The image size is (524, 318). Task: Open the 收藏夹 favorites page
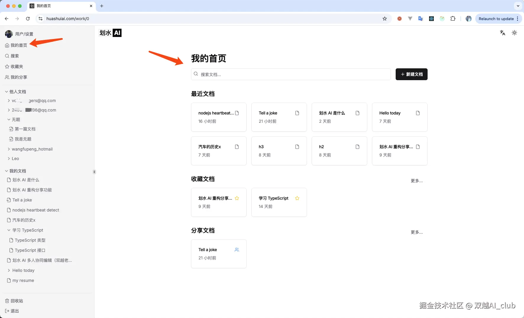[x=17, y=66]
